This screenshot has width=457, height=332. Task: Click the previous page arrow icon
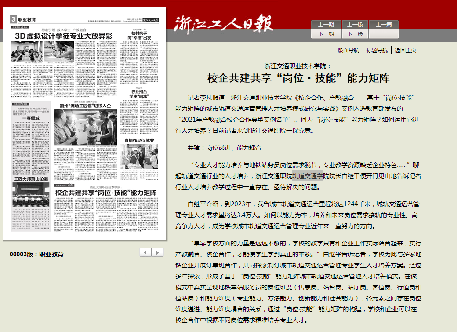[x=145, y=252]
